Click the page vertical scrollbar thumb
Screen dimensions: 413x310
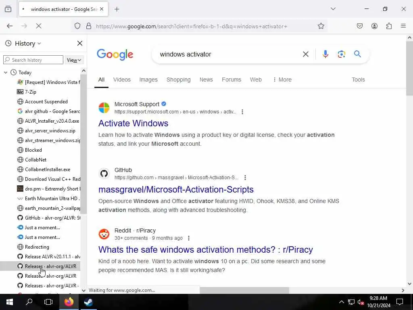point(409,69)
